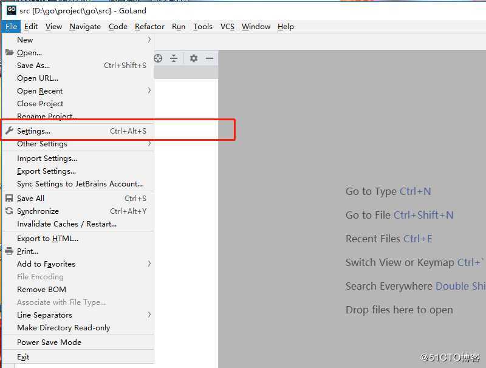
Task: Click the floppy disk icon beside Save All
Action: [x=9, y=198]
